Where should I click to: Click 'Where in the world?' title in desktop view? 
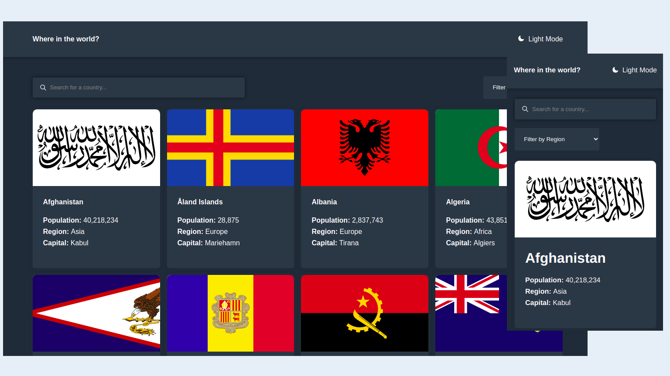[x=66, y=39]
